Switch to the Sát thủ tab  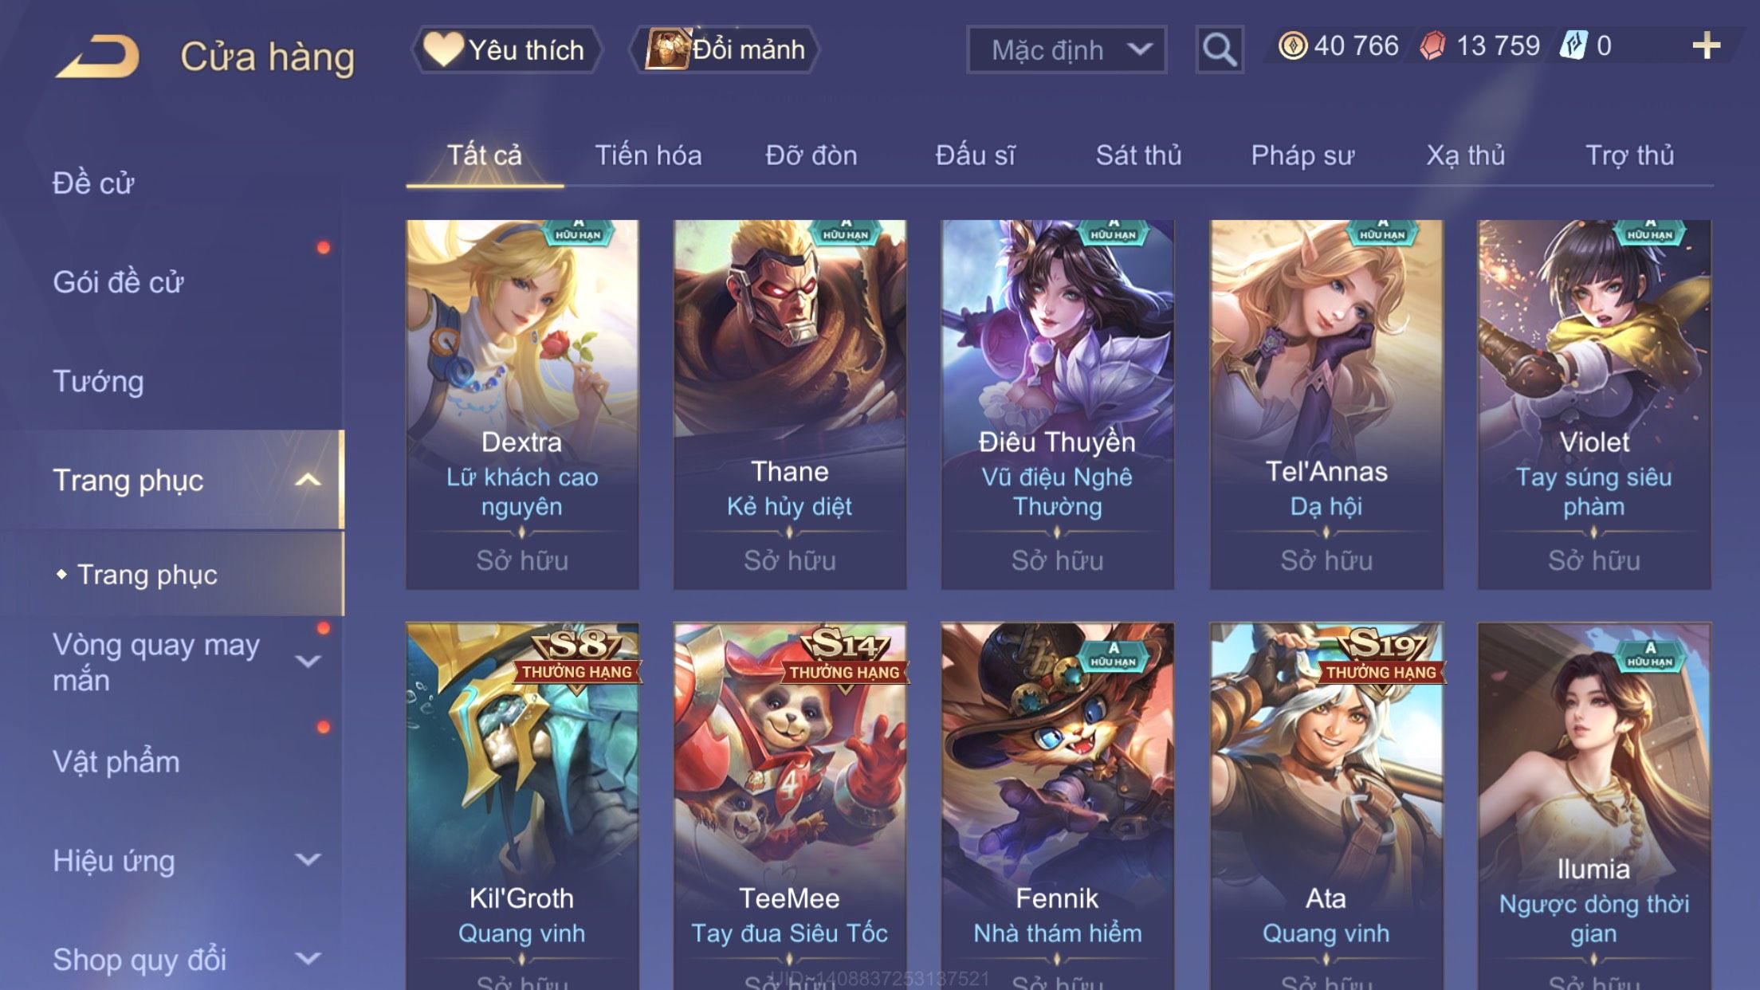pos(1138,155)
